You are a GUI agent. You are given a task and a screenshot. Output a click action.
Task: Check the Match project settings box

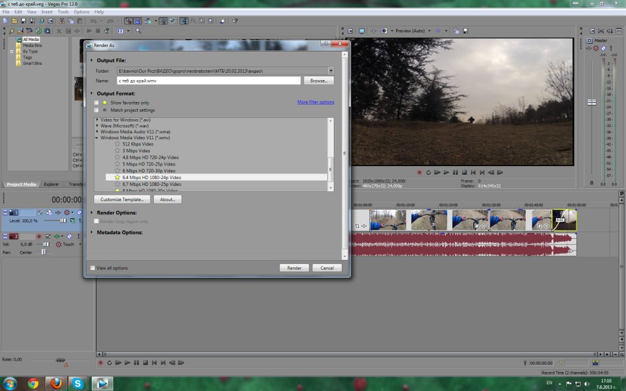coord(96,111)
